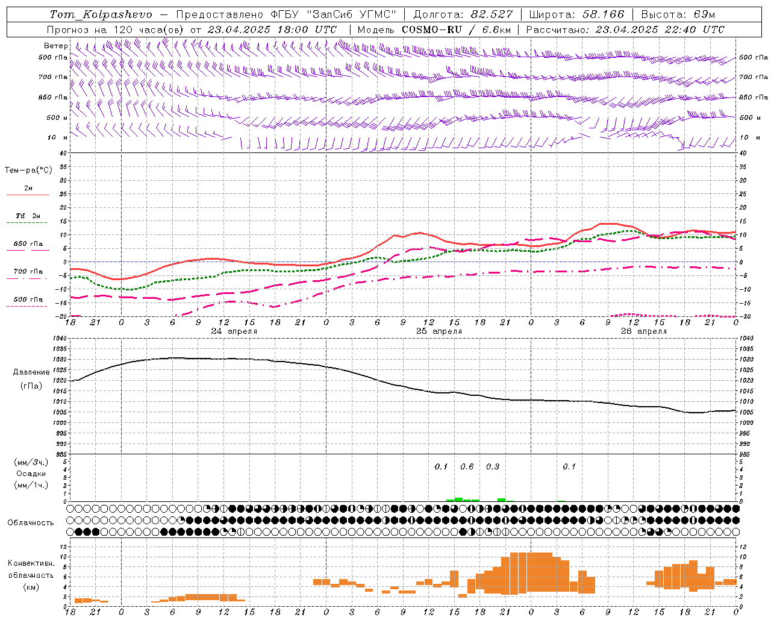This screenshot has height=617, width=771.
Task: Click the '500 гПа' temperature legend entry
Action: click(x=28, y=299)
